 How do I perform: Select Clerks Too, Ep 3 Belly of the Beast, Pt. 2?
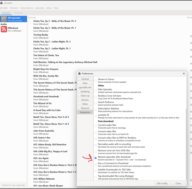(55, 21)
